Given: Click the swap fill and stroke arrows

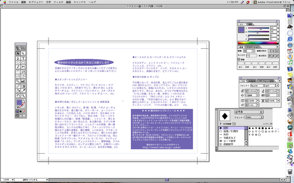Looking at the screenshot, I should [x=24, y=101].
